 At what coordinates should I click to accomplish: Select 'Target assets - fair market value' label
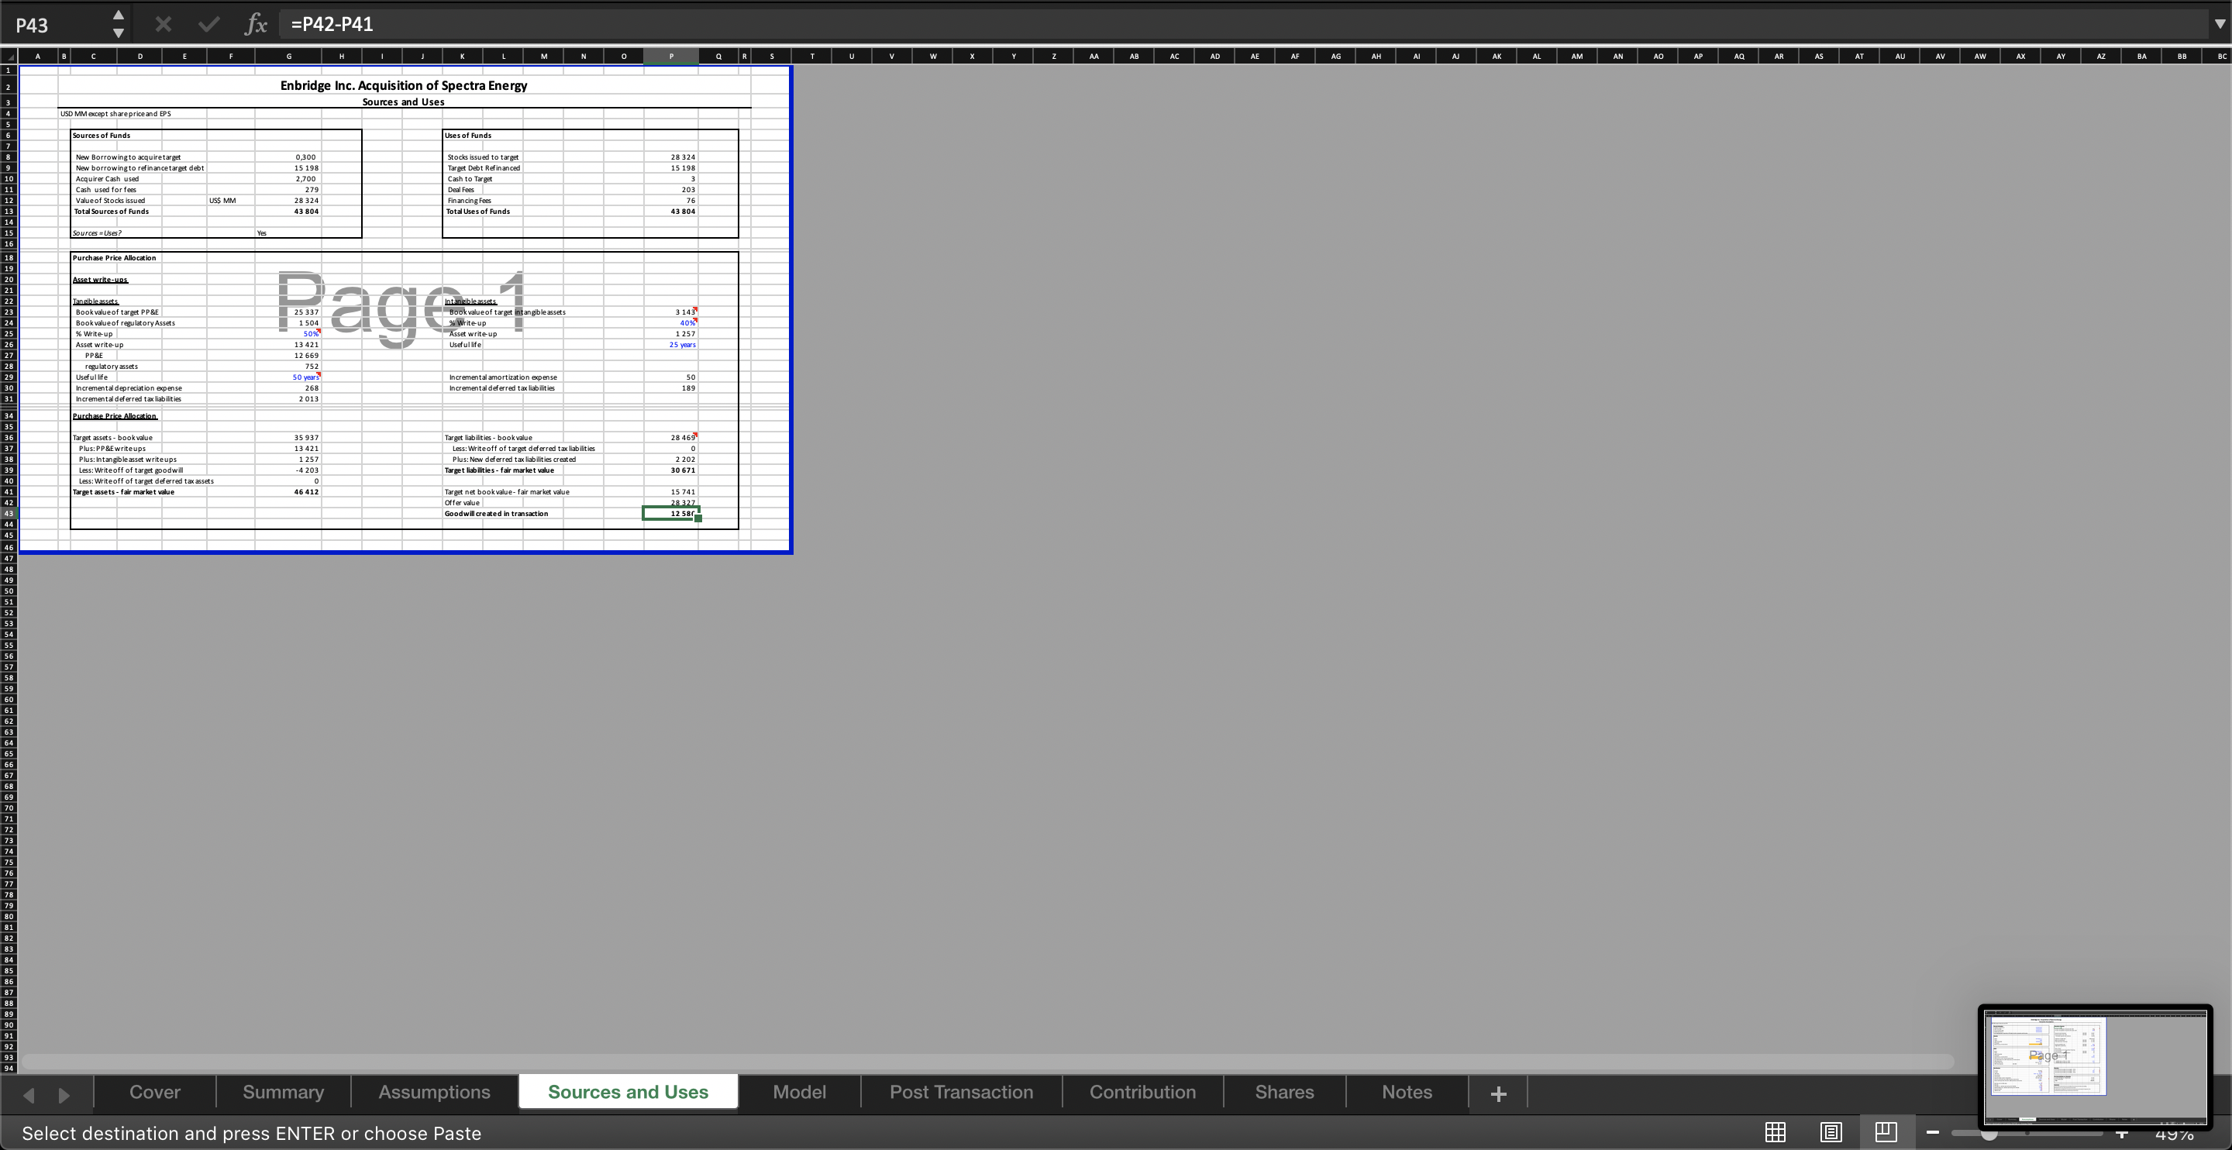(124, 491)
